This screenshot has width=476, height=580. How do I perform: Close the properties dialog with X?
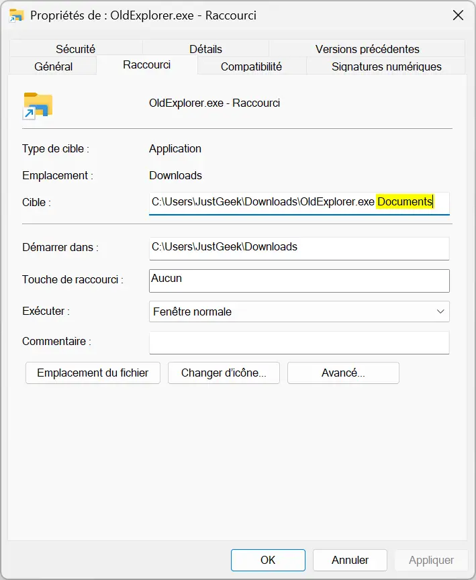click(458, 15)
